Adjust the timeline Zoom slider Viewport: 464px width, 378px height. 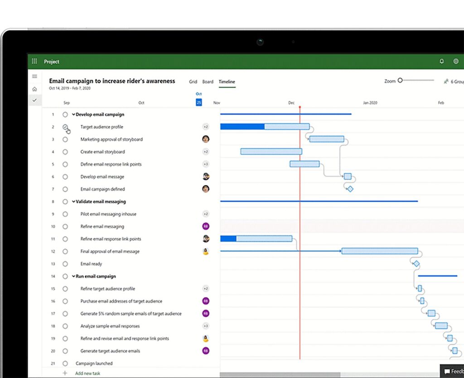point(401,80)
